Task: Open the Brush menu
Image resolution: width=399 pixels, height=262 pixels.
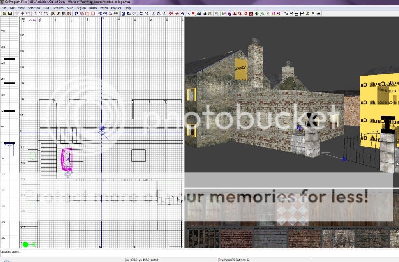Action: click(x=93, y=8)
